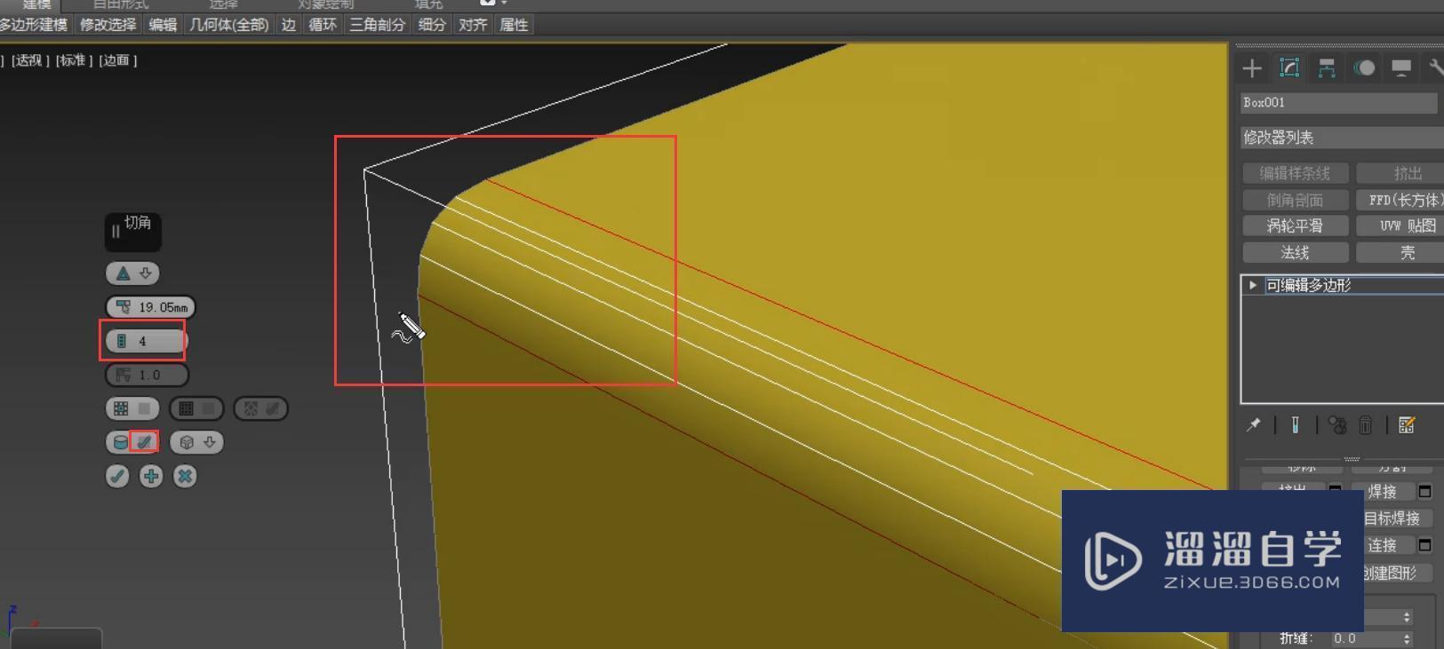
Task: Toggle Show End Result test-tube icon
Action: click(1295, 425)
